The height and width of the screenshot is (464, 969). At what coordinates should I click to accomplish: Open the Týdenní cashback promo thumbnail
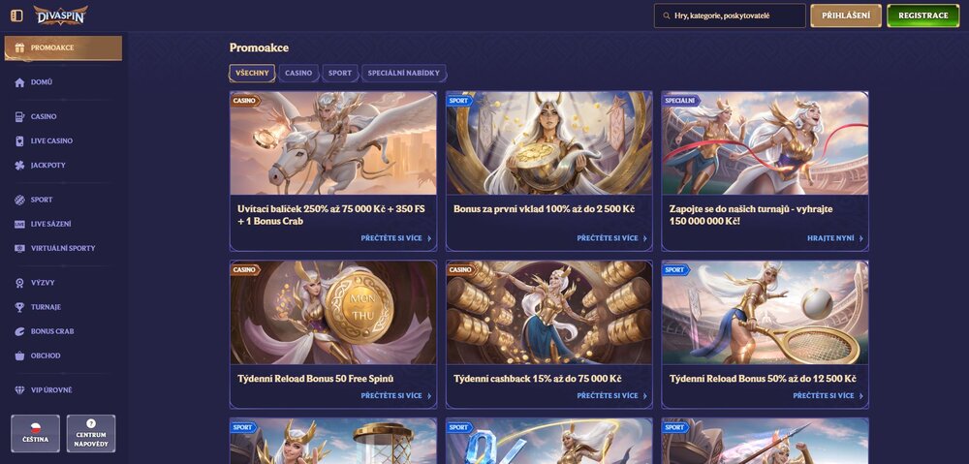tap(548, 312)
